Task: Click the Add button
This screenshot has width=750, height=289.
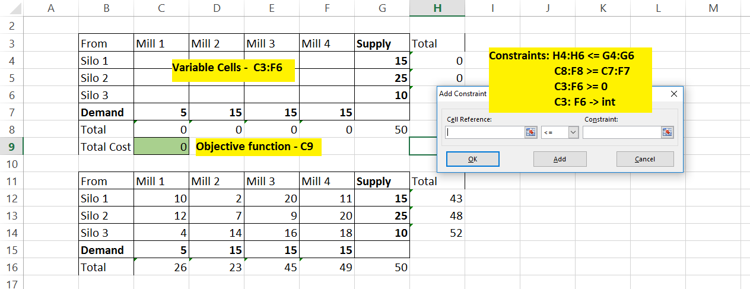Action: 560,159
